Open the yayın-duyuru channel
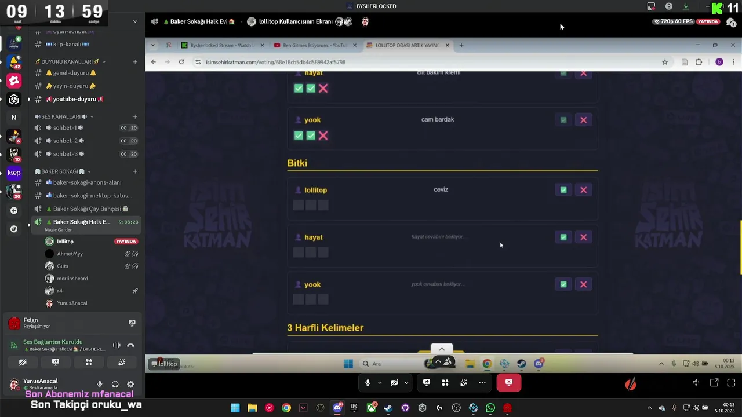Image resolution: width=742 pixels, height=417 pixels. coord(85,86)
